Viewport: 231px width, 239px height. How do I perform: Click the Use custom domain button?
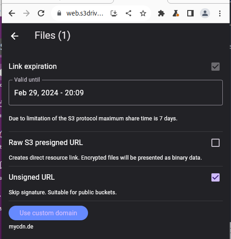pos(48,213)
